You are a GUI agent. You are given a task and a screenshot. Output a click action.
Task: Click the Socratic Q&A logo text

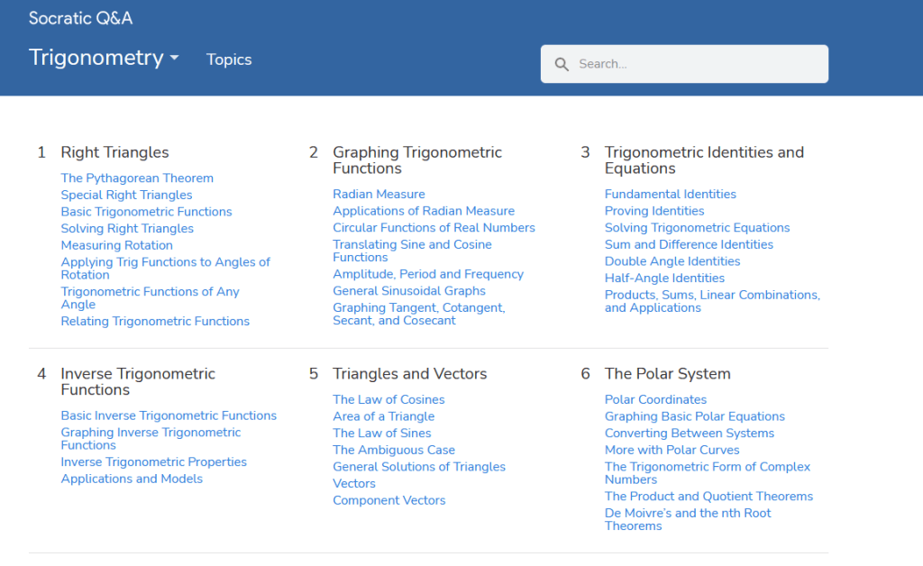click(80, 18)
